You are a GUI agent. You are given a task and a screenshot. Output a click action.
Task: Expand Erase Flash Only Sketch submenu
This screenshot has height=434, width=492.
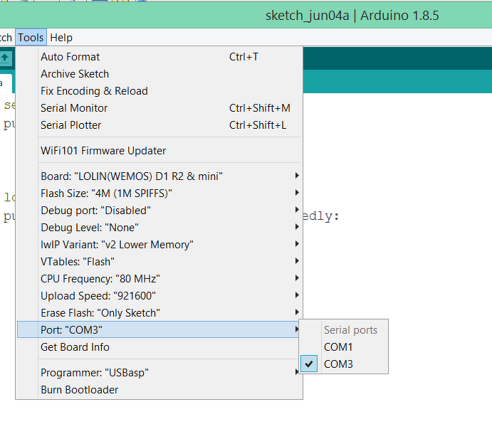[x=159, y=313]
